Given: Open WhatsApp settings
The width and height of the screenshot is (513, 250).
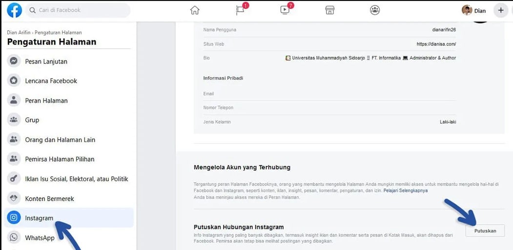Looking at the screenshot, I should coord(69,237).
